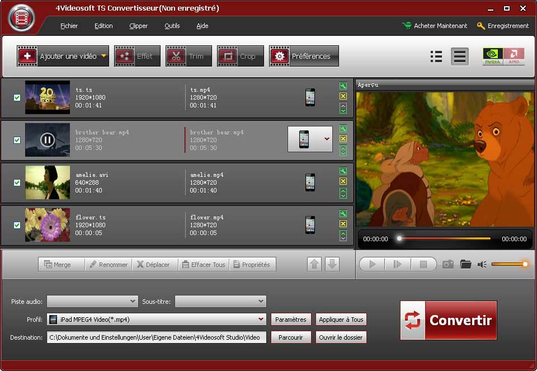Open Propriétés of selected file

(253, 265)
